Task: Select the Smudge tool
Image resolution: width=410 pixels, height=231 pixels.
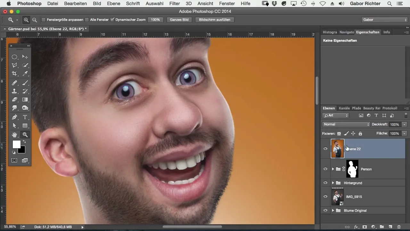Action: coord(14,108)
